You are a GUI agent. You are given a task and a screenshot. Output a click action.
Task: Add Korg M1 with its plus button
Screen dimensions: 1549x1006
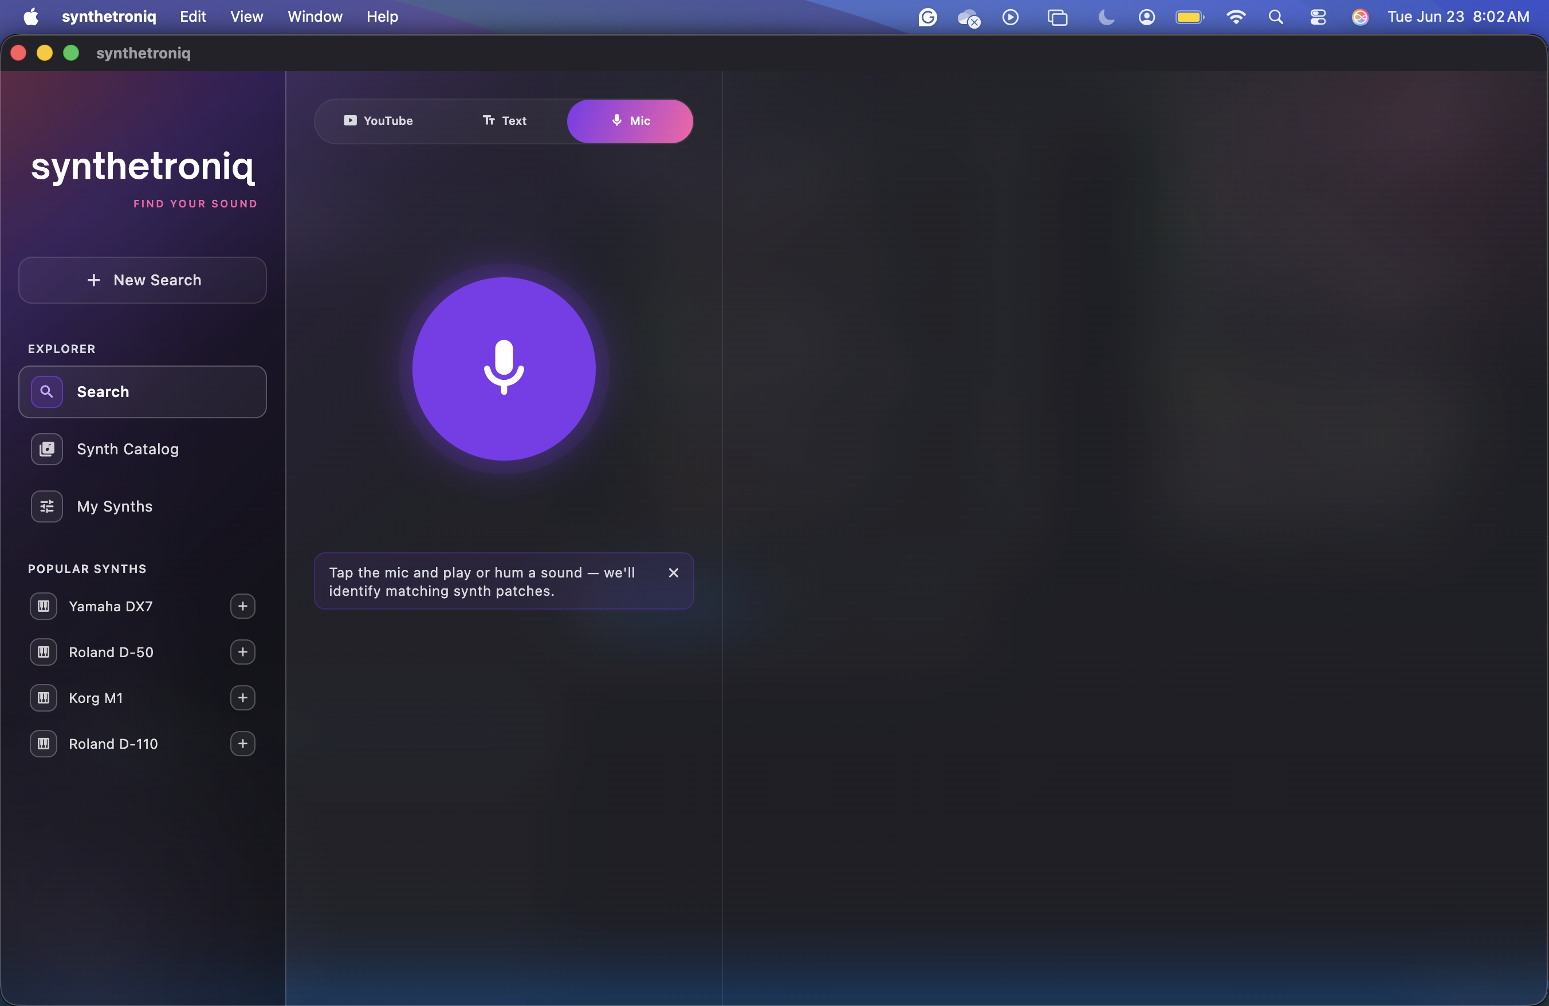[x=243, y=698]
